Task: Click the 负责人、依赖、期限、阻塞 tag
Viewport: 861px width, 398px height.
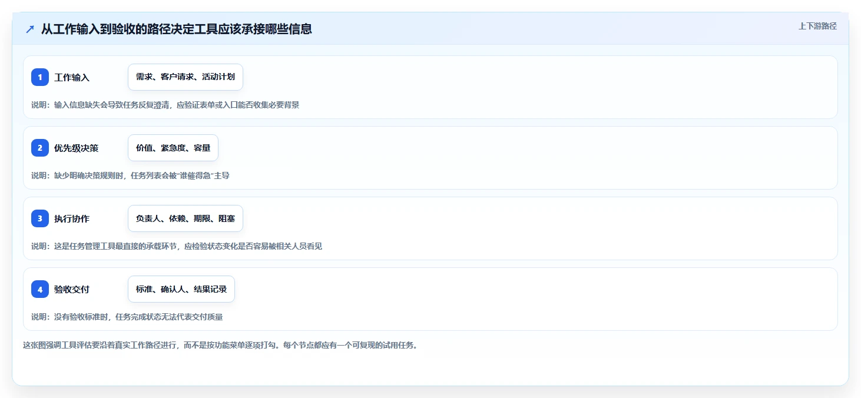Action: 186,218
